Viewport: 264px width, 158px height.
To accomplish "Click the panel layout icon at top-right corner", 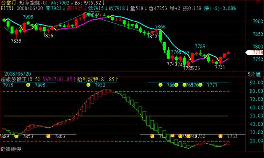I will coord(258,2).
